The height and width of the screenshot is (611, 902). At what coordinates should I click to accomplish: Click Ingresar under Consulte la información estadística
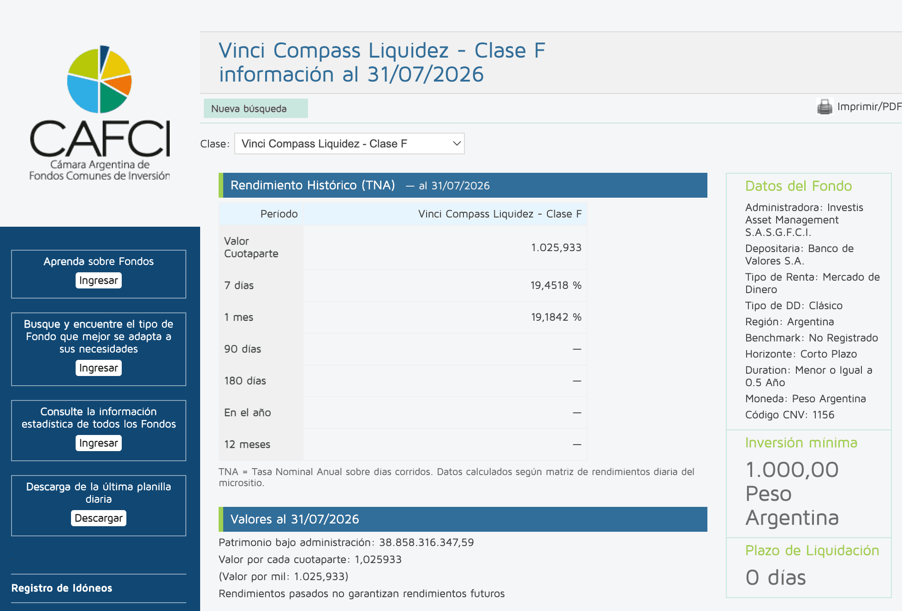(99, 443)
